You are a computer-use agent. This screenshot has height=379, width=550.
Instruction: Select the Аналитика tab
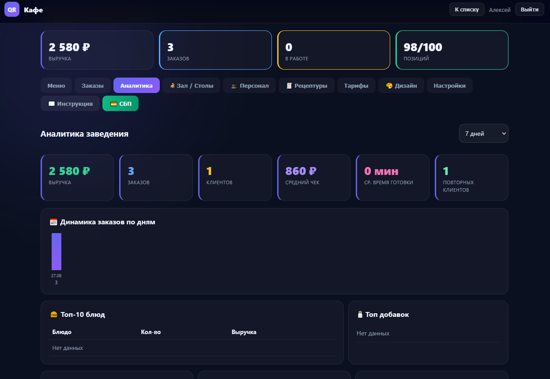pyautogui.click(x=136, y=85)
